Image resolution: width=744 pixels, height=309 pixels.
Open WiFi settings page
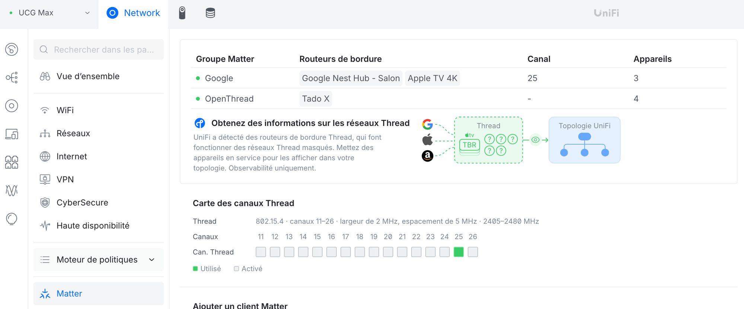coord(99,110)
